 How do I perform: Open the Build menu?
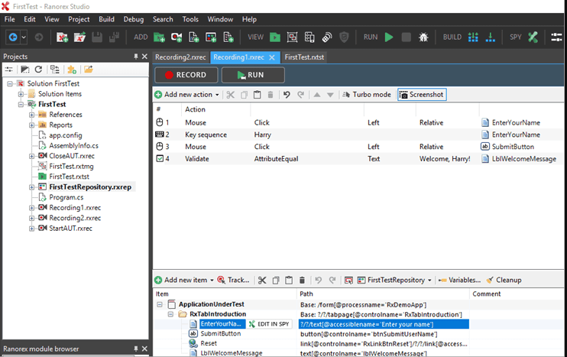click(x=107, y=19)
